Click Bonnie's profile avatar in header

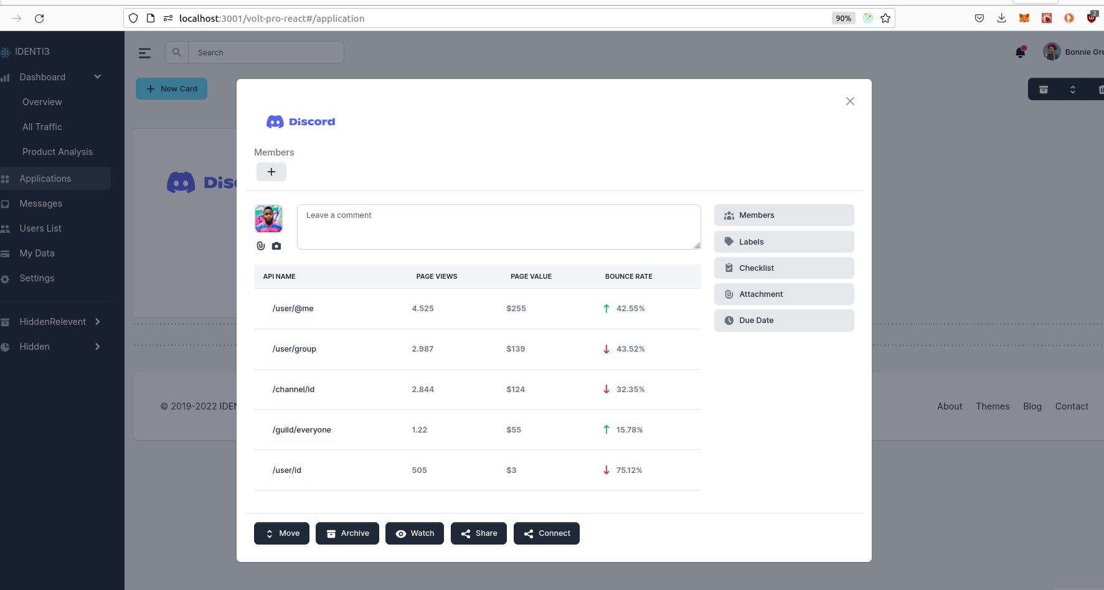[1052, 52]
